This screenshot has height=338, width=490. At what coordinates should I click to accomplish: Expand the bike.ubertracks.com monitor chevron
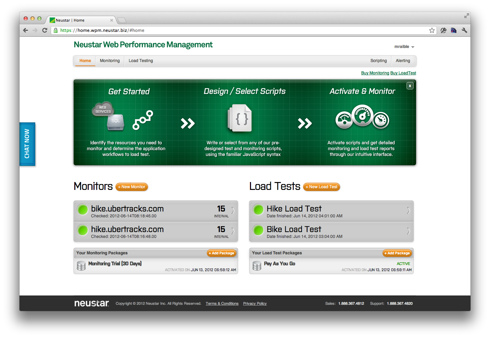coord(233,210)
